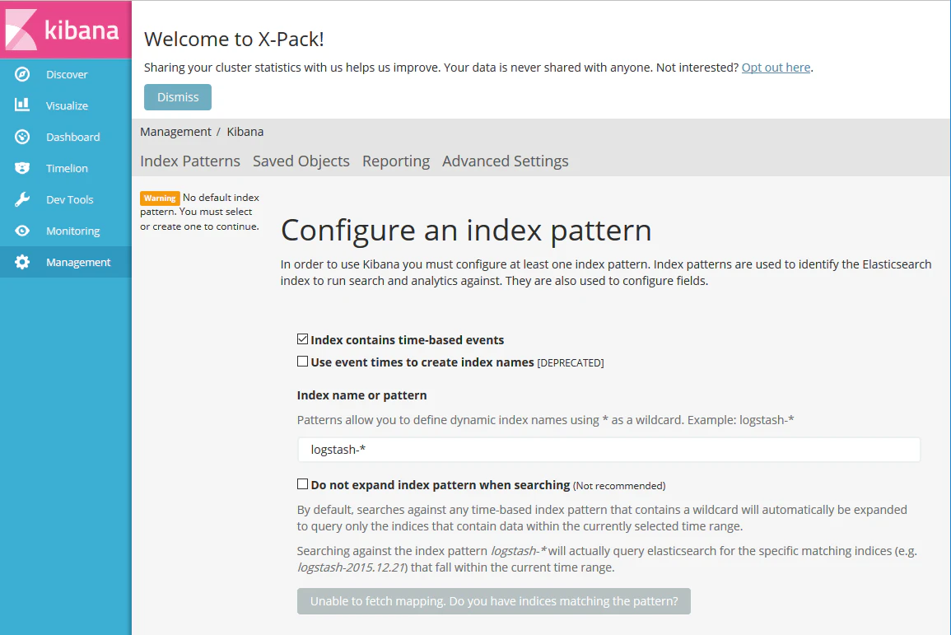Open Dev Tools via wrench icon
The width and height of the screenshot is (951, 635).
pos(22,199)
